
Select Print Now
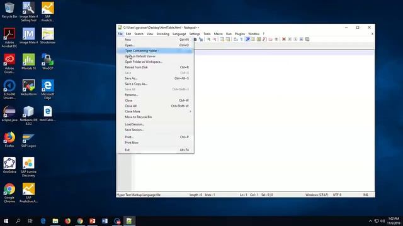(x=156, y=143)
